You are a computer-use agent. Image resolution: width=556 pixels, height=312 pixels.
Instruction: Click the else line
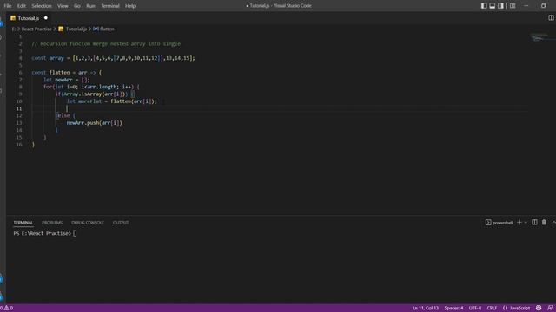point(65,115)
